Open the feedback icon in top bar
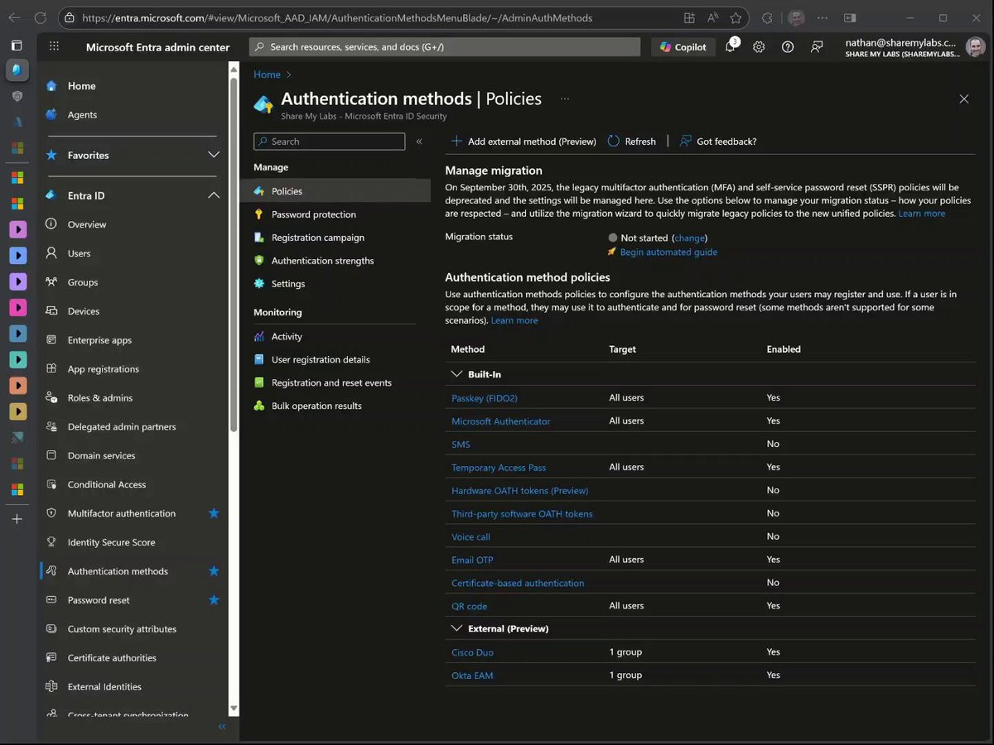Viewport: 994px width, 745px height. 817,47
